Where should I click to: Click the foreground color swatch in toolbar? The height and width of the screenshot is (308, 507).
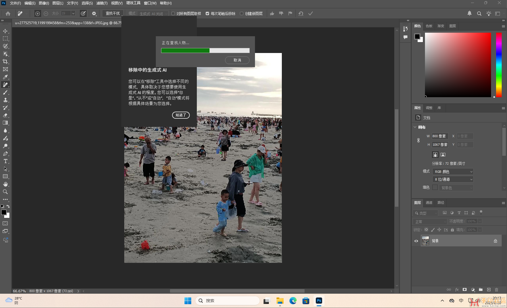4,212
